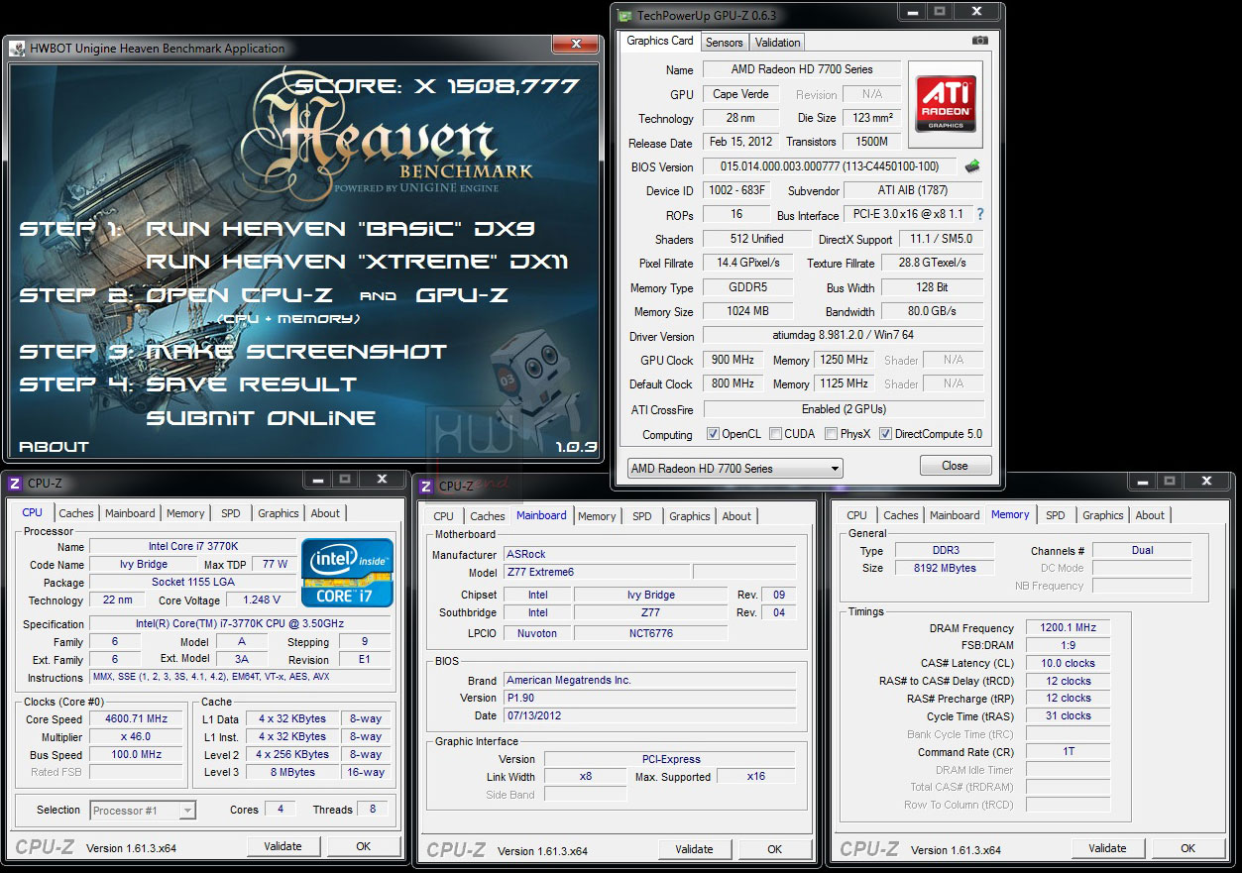
Task: Save the BIOS using the chip icon
Action: tap(972, 166)
